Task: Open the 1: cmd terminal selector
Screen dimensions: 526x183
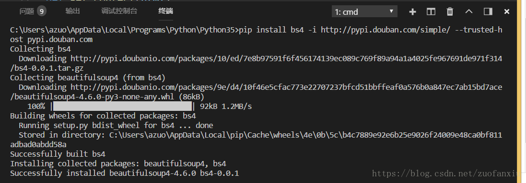Action: tap(364, 12)
